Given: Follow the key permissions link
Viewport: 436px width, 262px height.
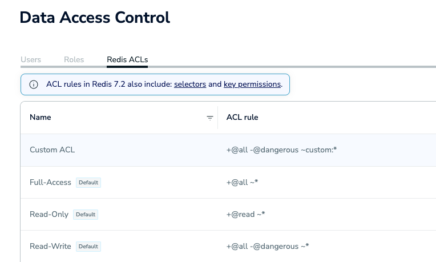Looking at the screenshot, I should [x=252, y=84].
